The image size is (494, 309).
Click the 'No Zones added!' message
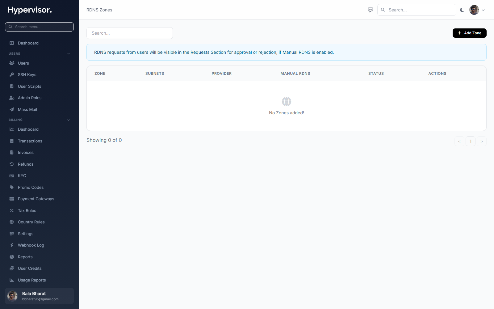coord(287,113)
